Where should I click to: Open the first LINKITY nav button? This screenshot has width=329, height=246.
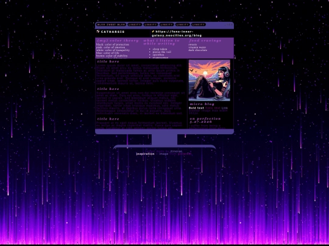pos(135,25)
